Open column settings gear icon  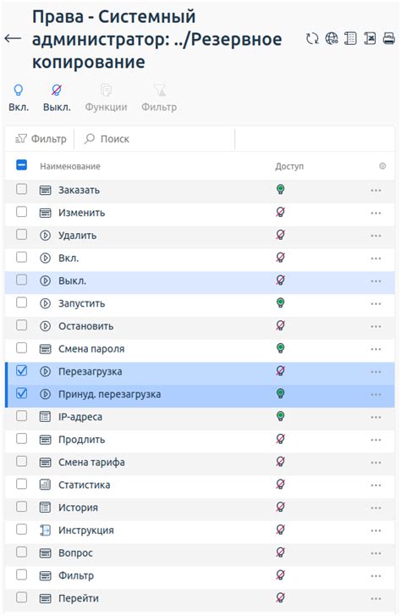(382, 166)
